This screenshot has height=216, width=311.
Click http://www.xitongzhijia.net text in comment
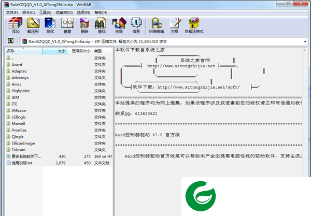click(x=181, y=66)
